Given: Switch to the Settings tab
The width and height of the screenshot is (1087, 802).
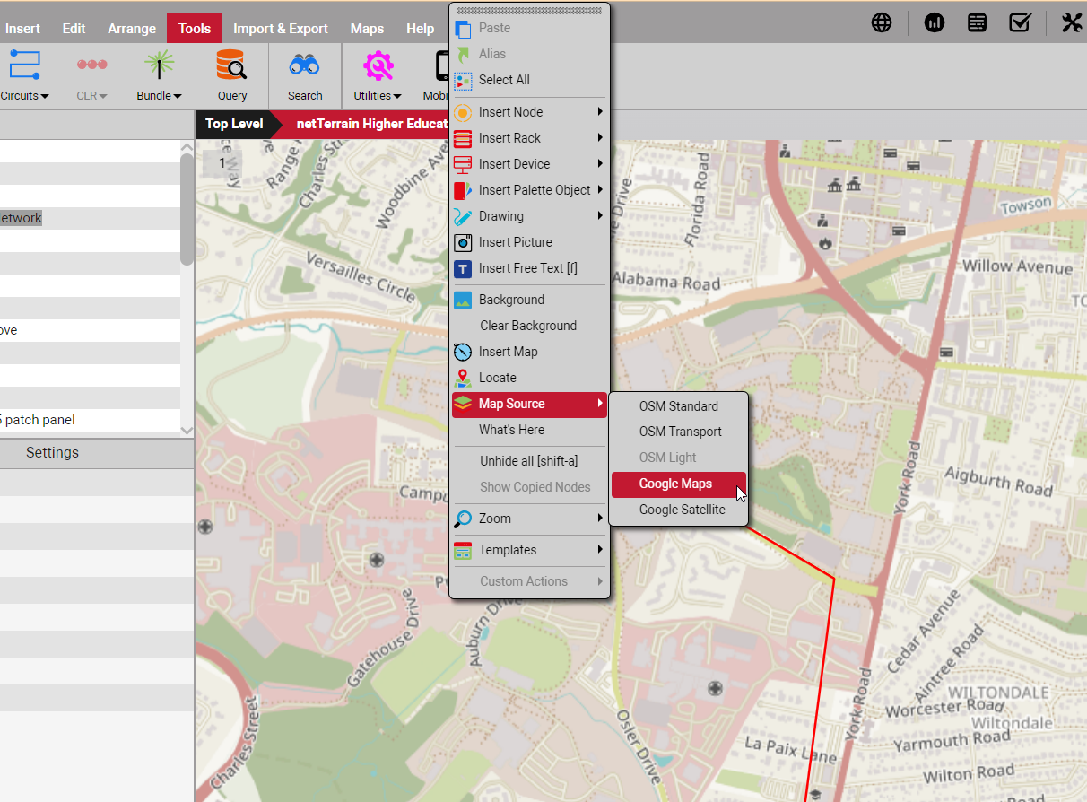Looking at the screenshot, I should (x=52, y=453).
